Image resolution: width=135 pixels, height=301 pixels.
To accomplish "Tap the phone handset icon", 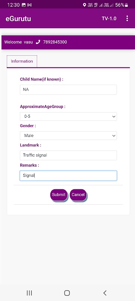I will [x=38, y=42].
